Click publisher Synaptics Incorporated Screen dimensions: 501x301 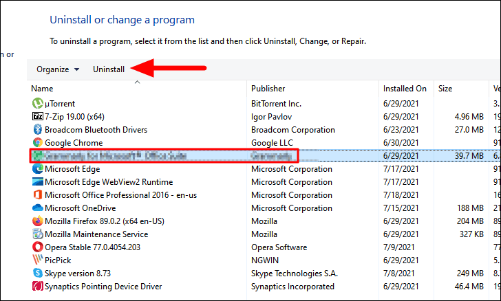pyautogui.click(x=292, y=287)
